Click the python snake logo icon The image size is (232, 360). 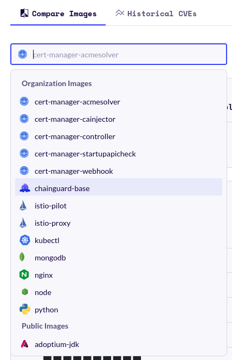pyautogui.click(x=25, y=309)
